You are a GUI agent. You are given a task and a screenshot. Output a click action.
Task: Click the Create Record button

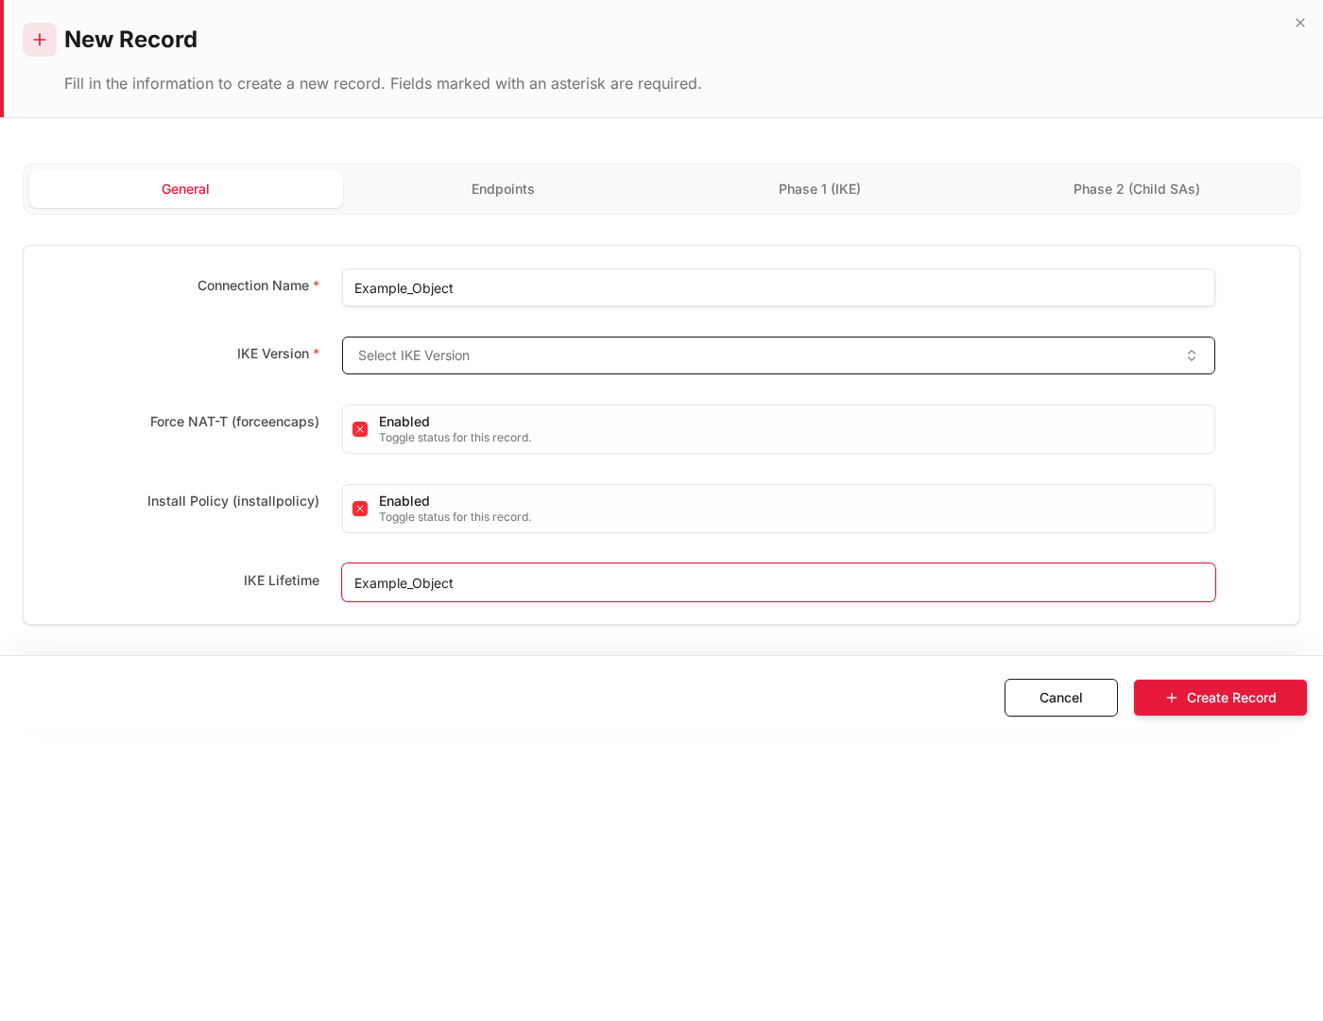pos(1220,698)
